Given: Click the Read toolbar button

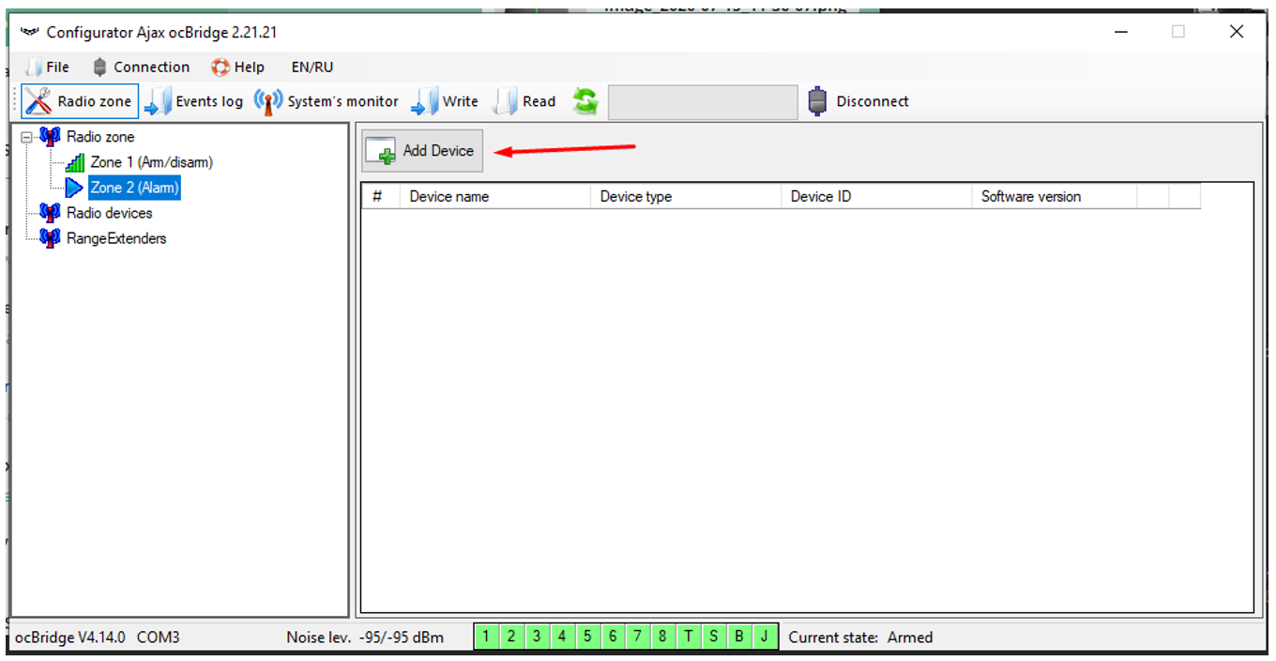Looking at the screenshot, I should pyautogui.click(x=525, y=101).
